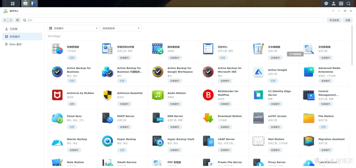The image size is (356, 168).
Task: Click 安装套件 for Download Station
Action: 225,127
